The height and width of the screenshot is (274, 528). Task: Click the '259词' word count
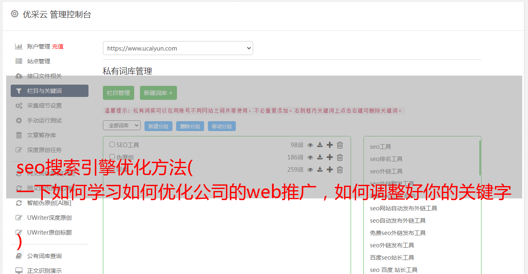pos(295,170)
